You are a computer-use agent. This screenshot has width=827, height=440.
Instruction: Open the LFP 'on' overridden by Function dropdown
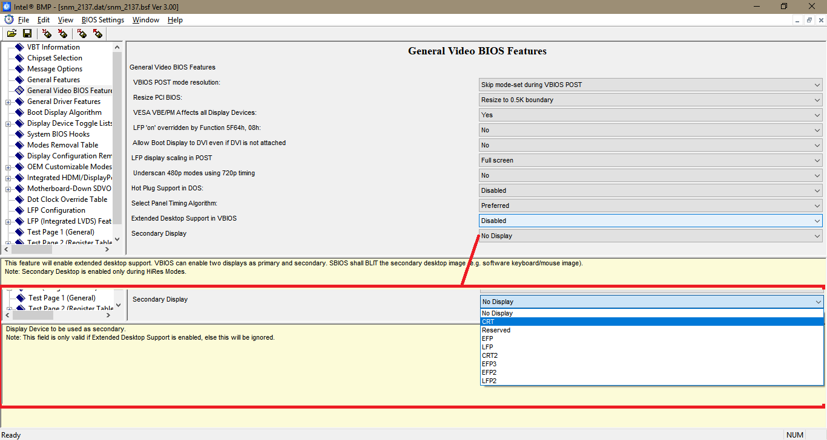pos(651,130)
